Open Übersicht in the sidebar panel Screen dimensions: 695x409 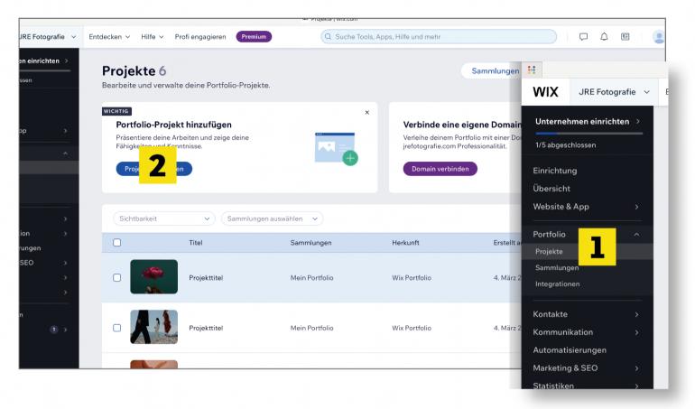point(551,189)
